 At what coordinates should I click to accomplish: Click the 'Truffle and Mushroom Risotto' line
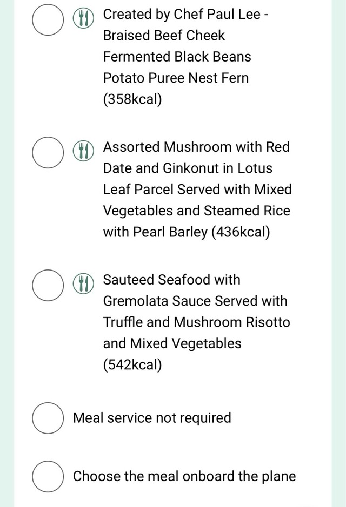196,322
